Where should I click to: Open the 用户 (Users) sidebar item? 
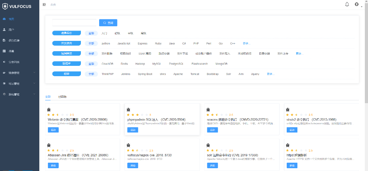click(x=11, y=29)
